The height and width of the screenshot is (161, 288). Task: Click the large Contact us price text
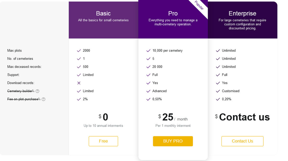[244, 117]
